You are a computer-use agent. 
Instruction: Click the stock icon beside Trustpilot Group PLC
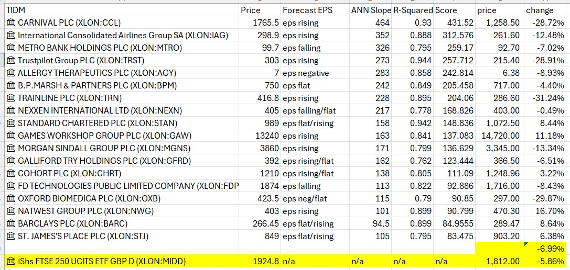point(11,61)
